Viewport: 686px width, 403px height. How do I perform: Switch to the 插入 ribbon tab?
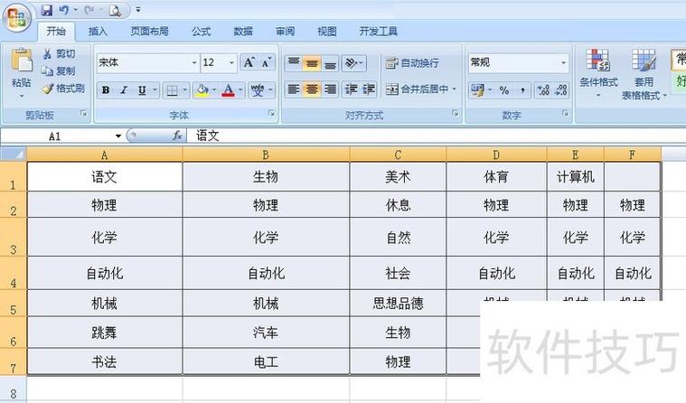tap(98, 32)
